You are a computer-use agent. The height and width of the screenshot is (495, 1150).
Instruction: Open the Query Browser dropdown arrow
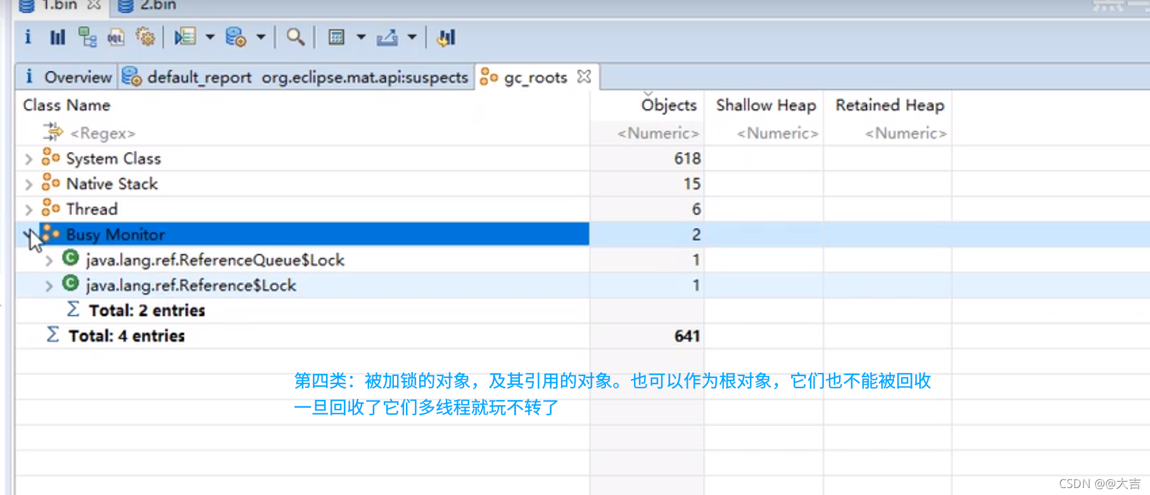pos(260,37)
